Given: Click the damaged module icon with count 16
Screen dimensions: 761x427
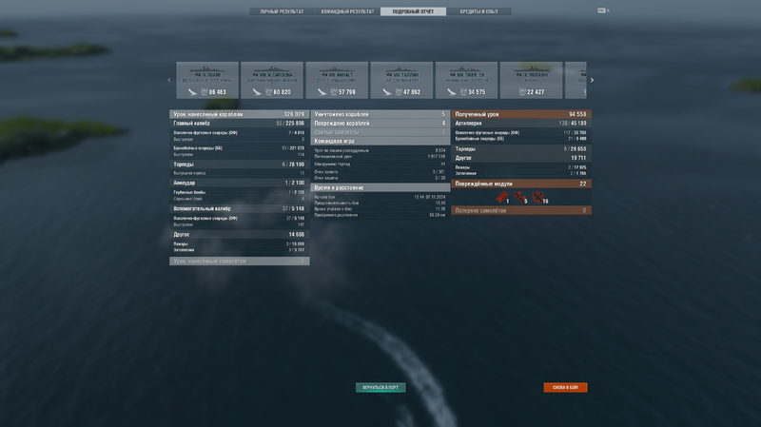Looking at the screenshot, I should click(537, 197).
